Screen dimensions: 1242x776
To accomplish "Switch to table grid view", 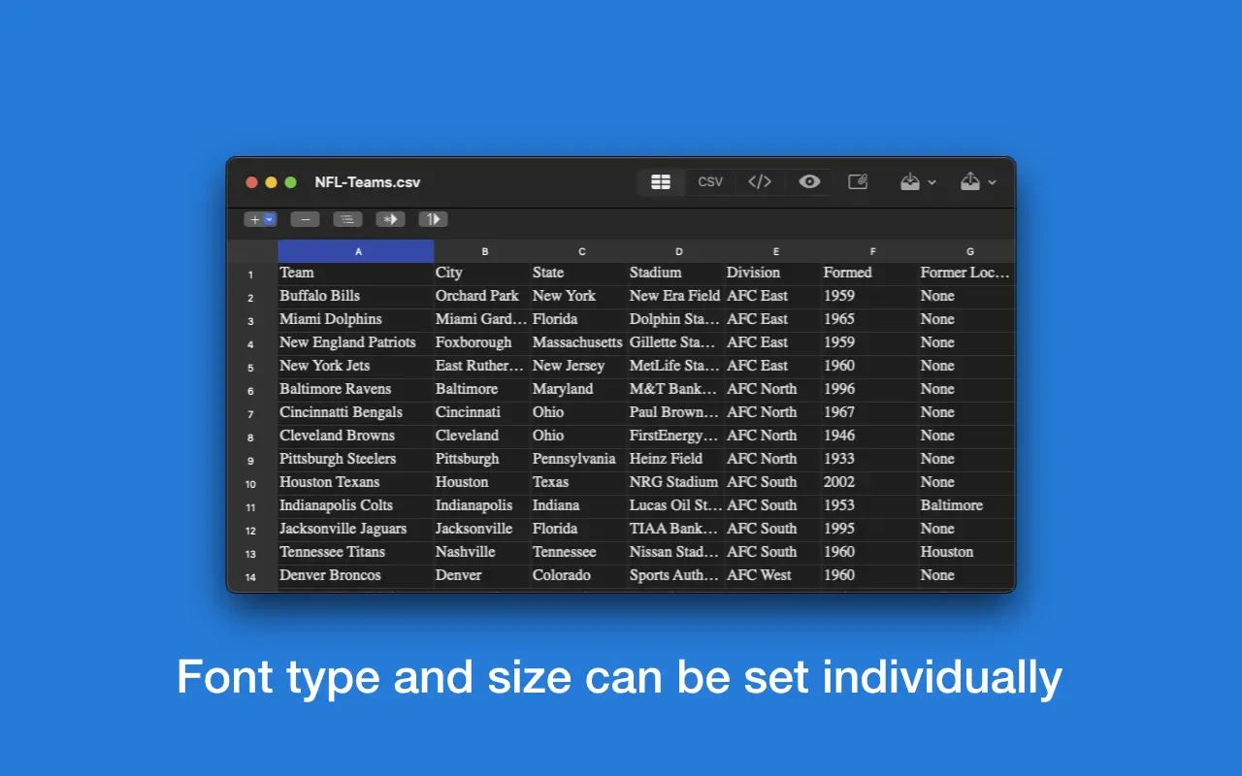I will point(661,182).
